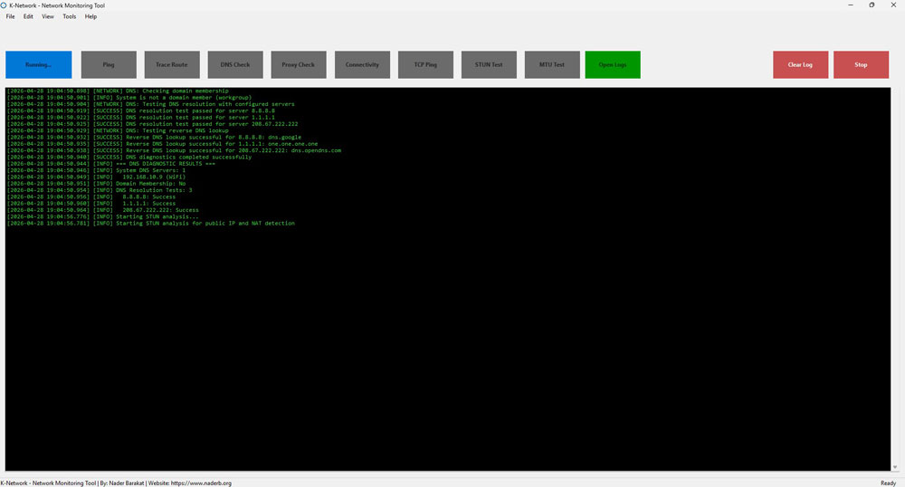Click the 'test passed for server 208.67.222.222' line
905x487 pixels.
(x=152, y=124)
